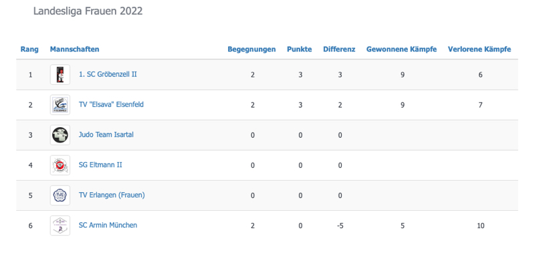Screen dimensions: 535x259
Task: Open the 1. SC Gröbenzell II team link
Action: (x=108, y=74)
